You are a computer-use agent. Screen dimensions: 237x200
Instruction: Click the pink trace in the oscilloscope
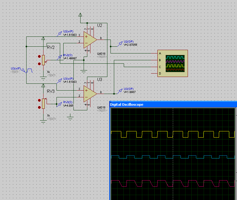point(173,184)
